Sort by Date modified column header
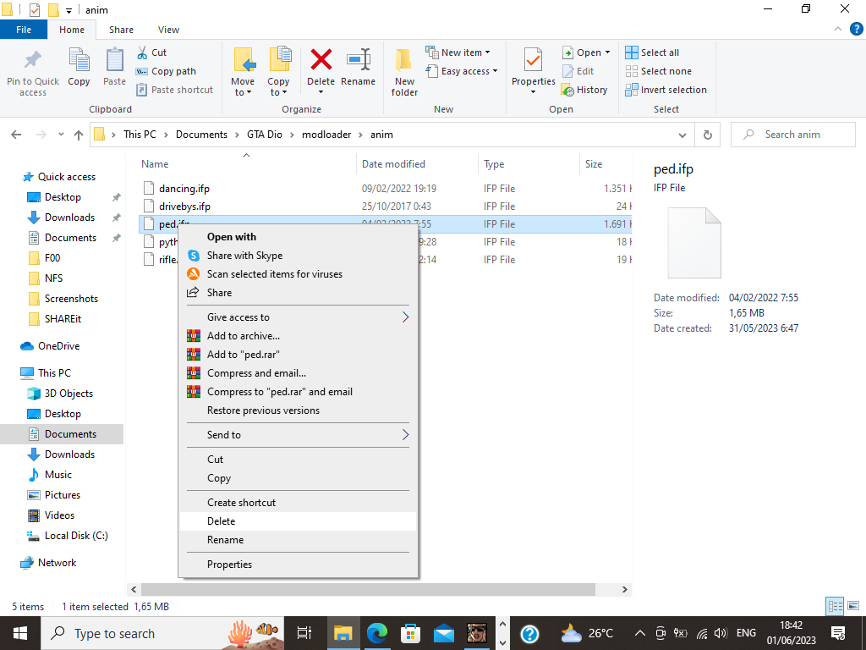This screenshot has width=866, height=650. point(393,164)
